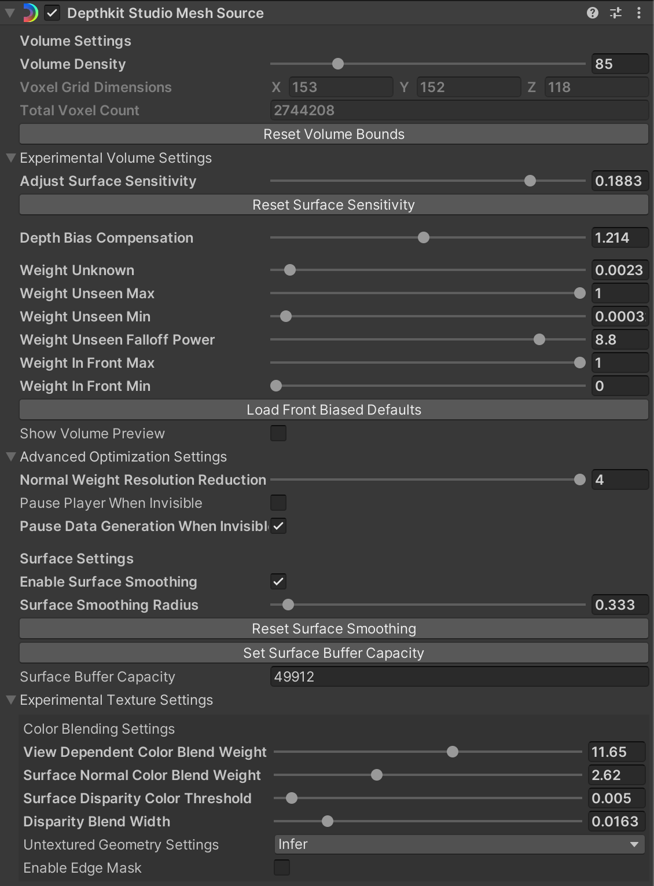Click Set Surface Buffer Capacity button
The height and width of the screenshot is (886, 654).
click(x=333, y=653)
